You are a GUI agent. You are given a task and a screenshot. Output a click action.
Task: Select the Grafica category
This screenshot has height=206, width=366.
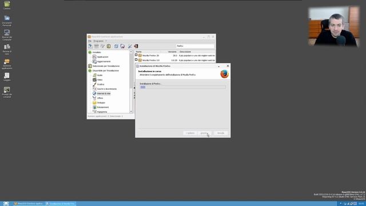coord(101,84)
